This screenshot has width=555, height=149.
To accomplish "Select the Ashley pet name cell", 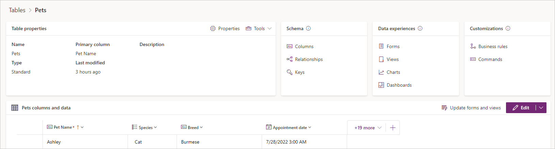I will 85,142.
